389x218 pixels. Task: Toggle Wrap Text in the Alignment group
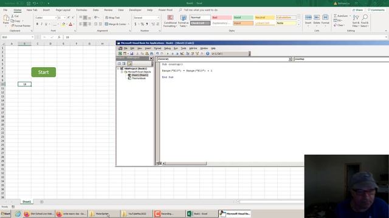click(112, 18)
